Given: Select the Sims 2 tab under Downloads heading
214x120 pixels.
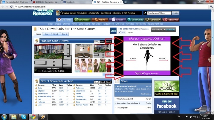Looking at the screenshot, I should 56,34.
